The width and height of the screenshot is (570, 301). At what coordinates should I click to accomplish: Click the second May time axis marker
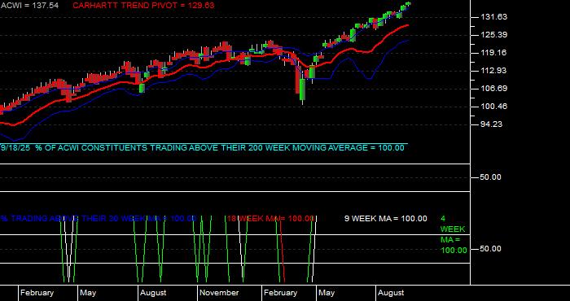pyautogui.click(x=327, y=293)
